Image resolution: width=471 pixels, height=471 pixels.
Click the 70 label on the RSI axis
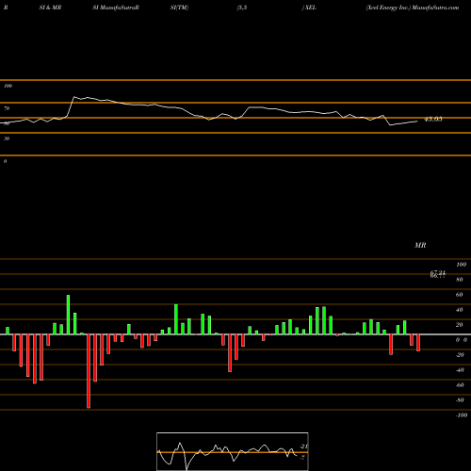pos(7,108)
